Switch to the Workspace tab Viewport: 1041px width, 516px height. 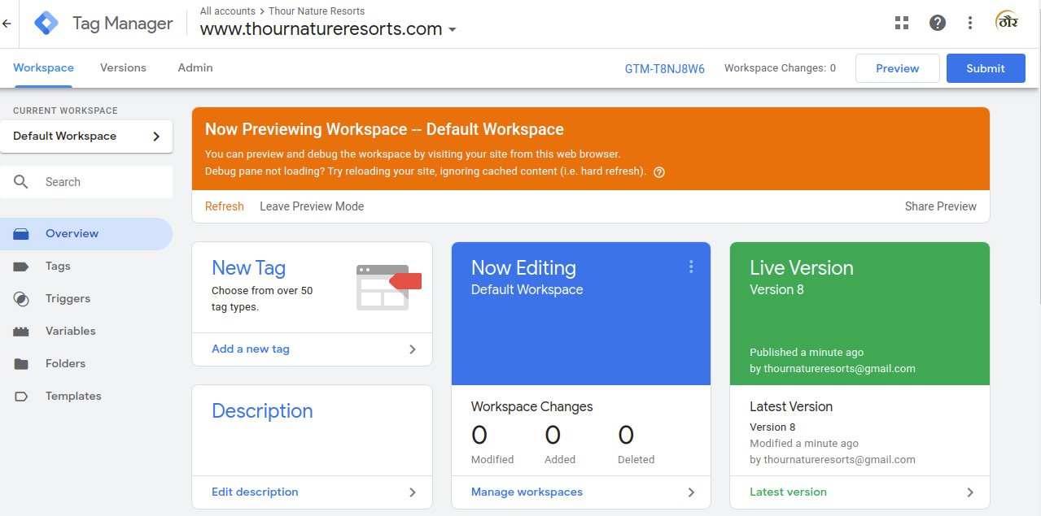[x=43, y=68]
